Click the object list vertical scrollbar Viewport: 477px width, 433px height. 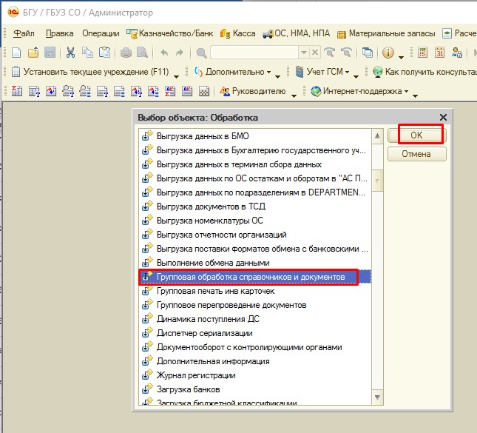click(378, 181)
